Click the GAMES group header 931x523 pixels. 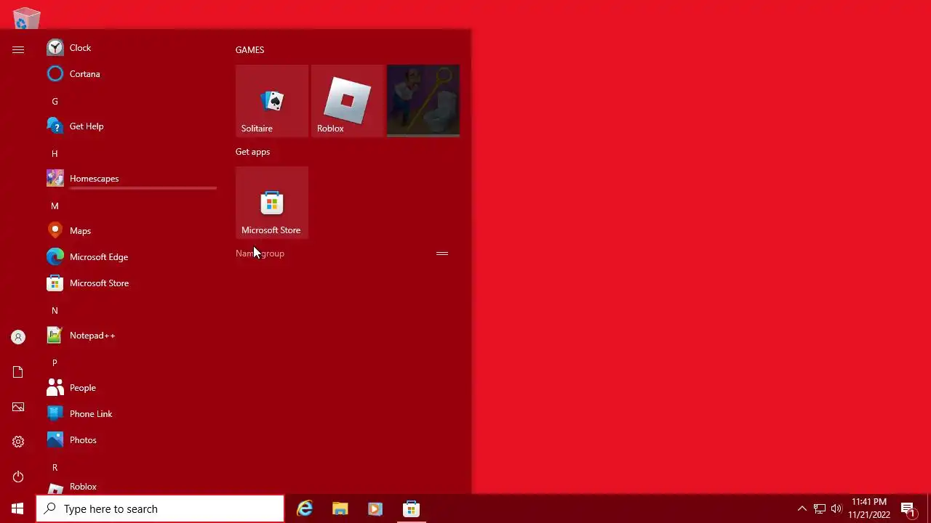pyautogui.click(x=249, y=49)
